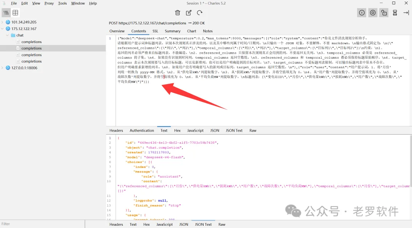Viewport: 412px width, 228px height.
Task: Open response JavaScript tab at bottom
Action: (x=164, y=225)
